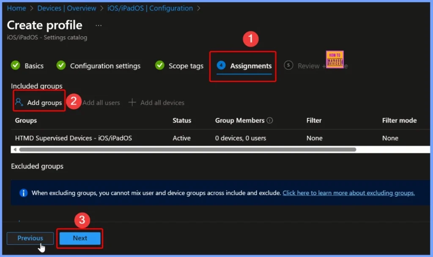Click the Next button

[x=79, y=238]
